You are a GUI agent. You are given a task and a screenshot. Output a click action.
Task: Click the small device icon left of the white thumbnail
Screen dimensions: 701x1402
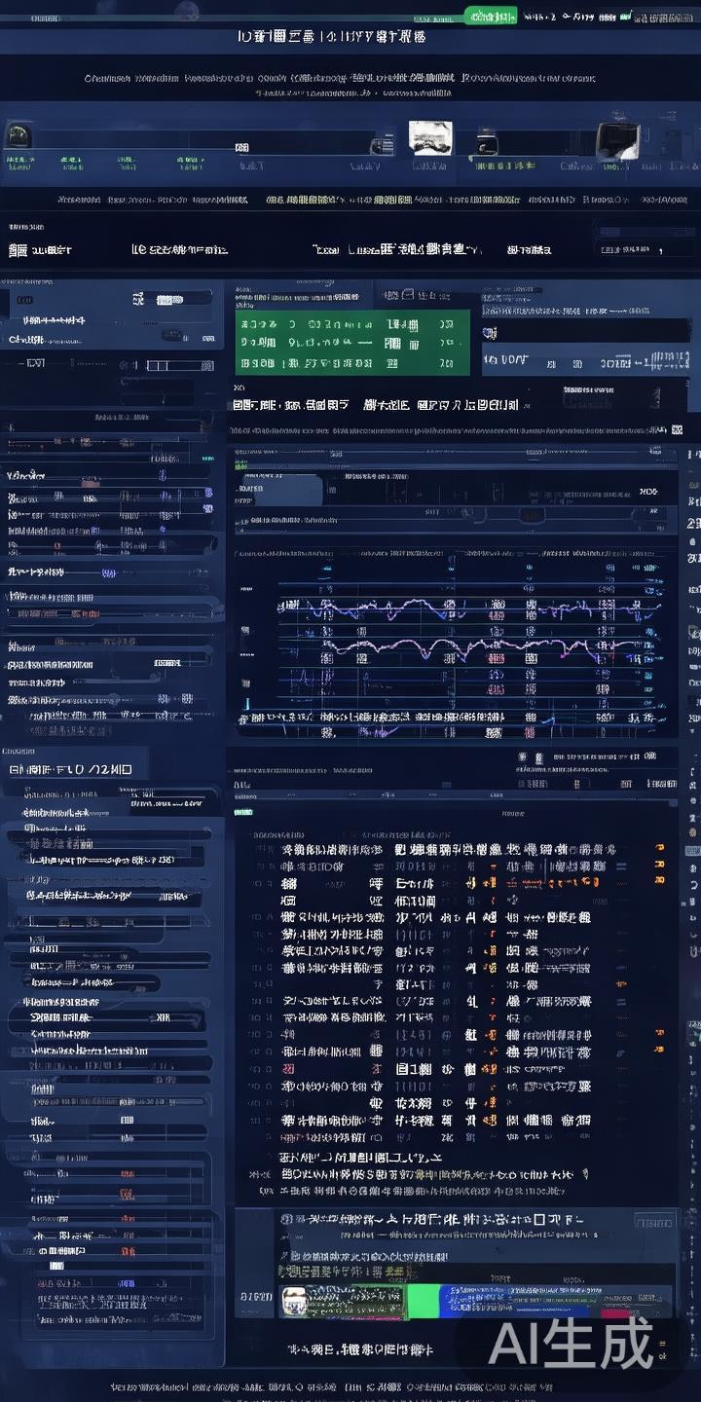[x=380, y=144]
